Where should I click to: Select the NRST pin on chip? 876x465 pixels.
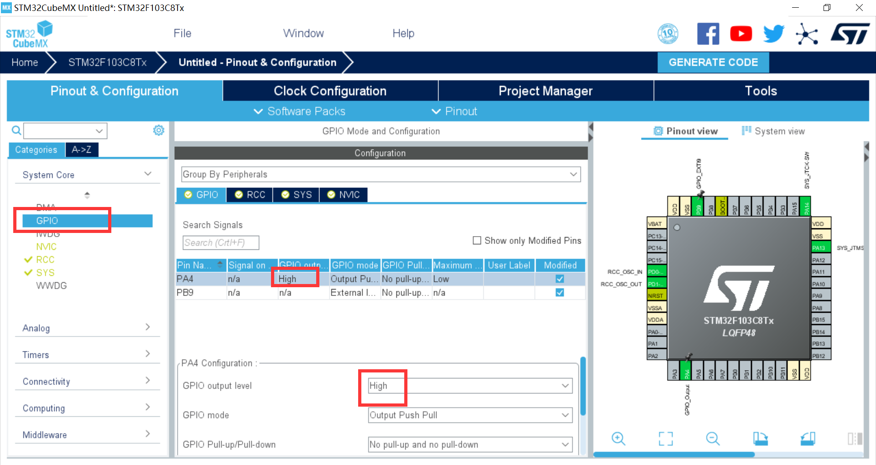point(657,295)
